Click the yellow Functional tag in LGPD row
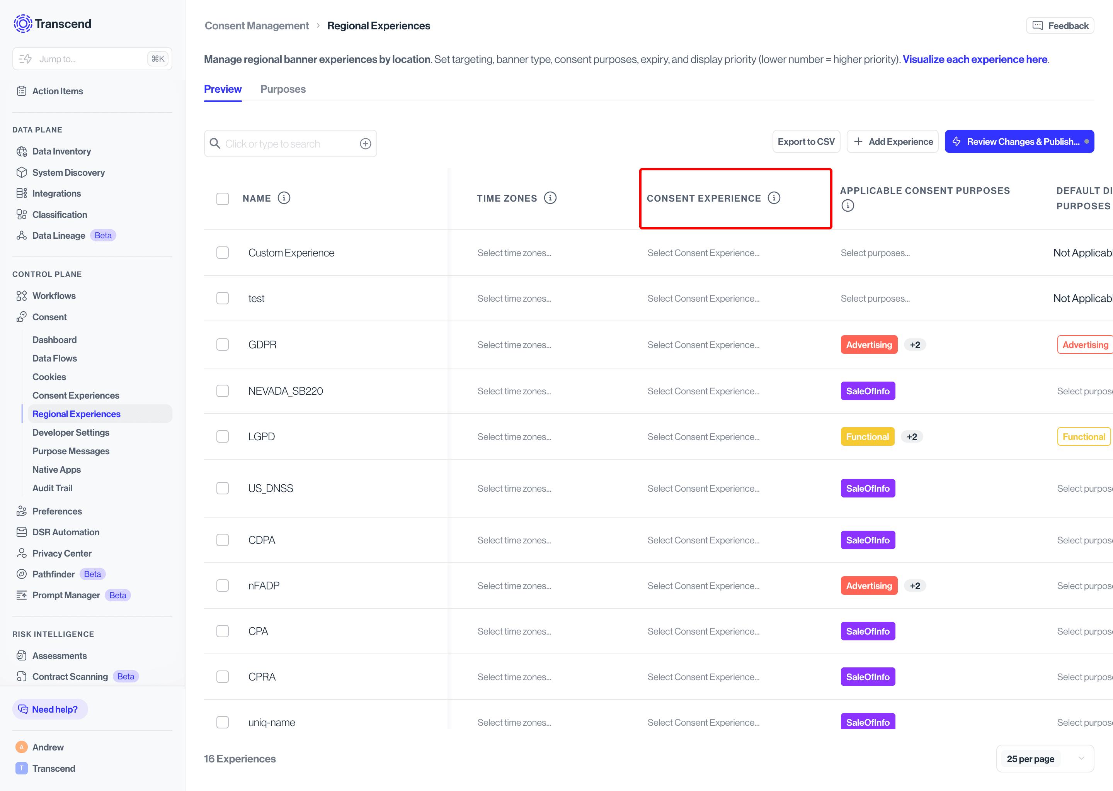This screenshot has height=791, width=1113. [867, 436]
